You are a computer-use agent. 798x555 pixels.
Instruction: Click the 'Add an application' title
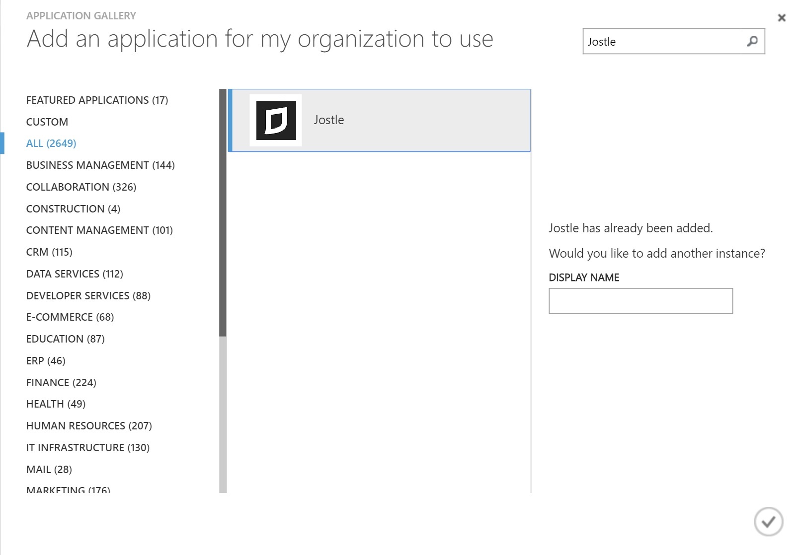pyautogui.click(x=260, y=39)
